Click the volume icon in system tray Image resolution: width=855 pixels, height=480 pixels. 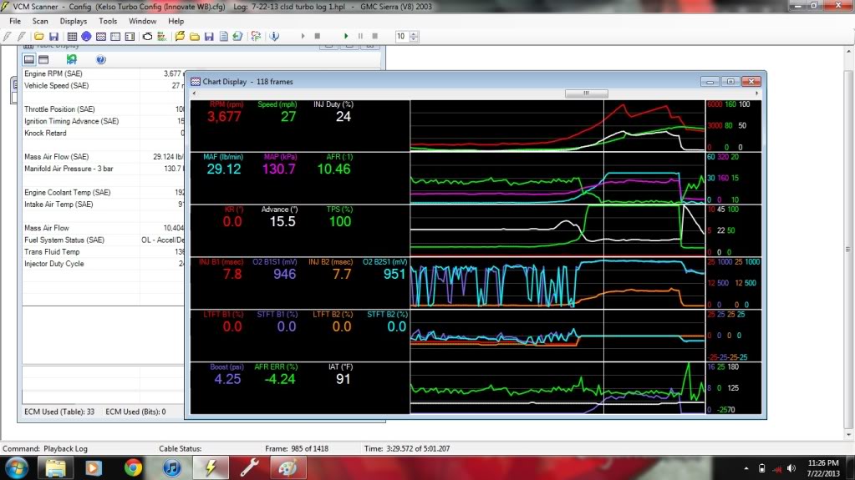[791, 468]
